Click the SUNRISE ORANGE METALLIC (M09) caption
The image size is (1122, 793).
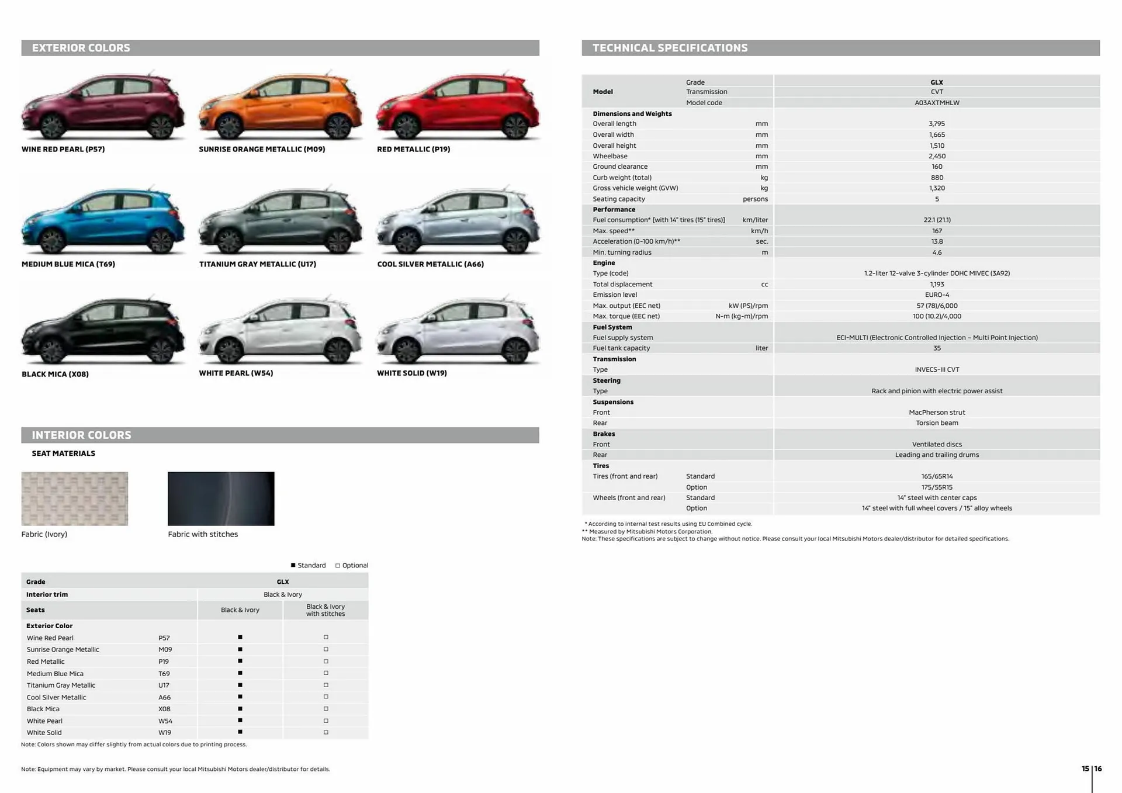[262, 149]
